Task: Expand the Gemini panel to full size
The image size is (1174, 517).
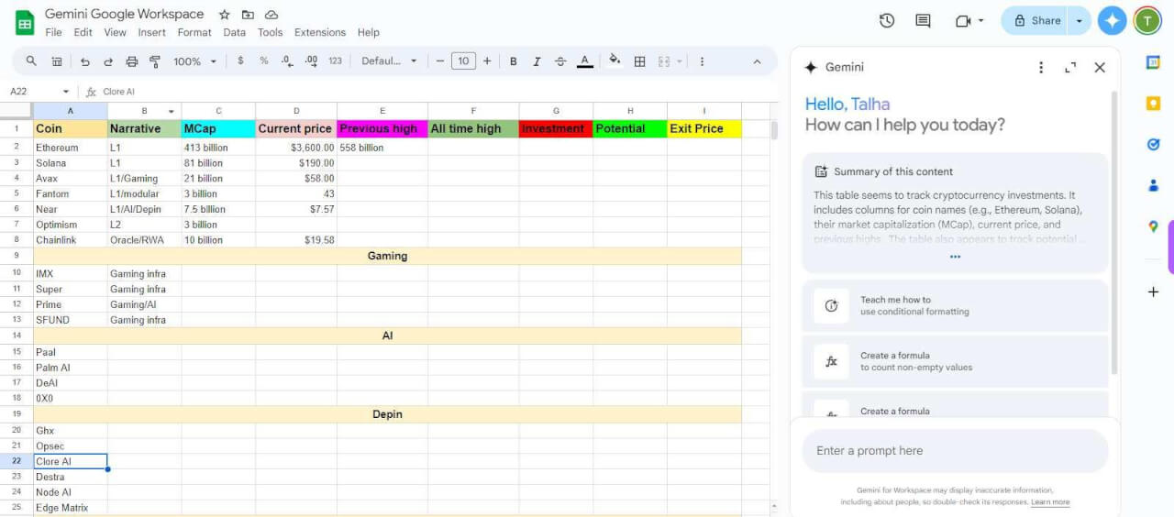Action: pos(1070,67)
